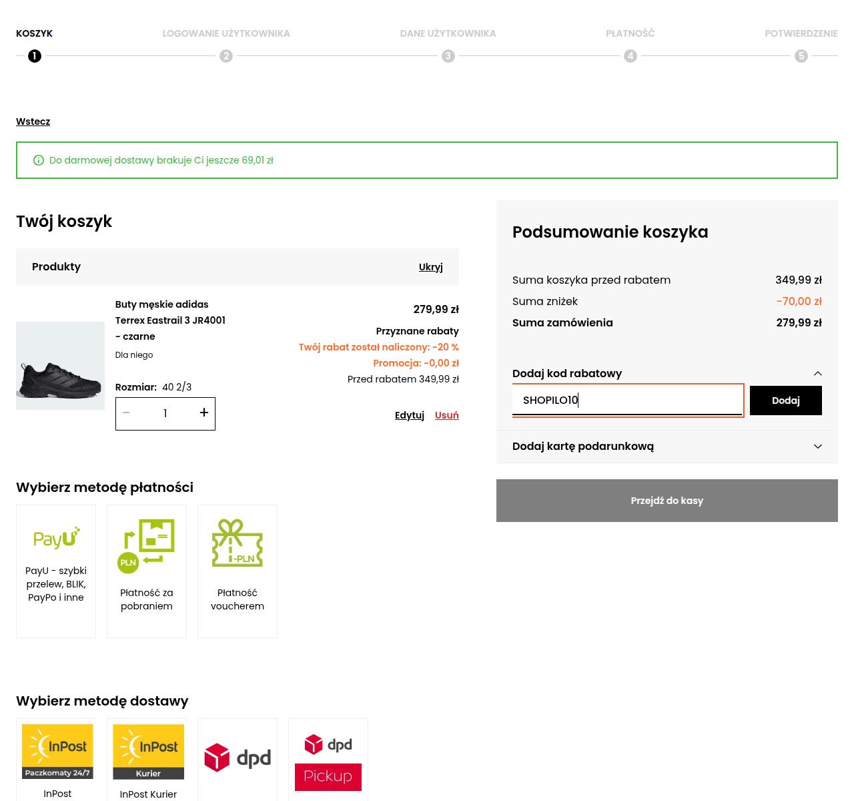Click the discount code input field
This screenshot has width=854, height=801.
click(x=628, y=400)
